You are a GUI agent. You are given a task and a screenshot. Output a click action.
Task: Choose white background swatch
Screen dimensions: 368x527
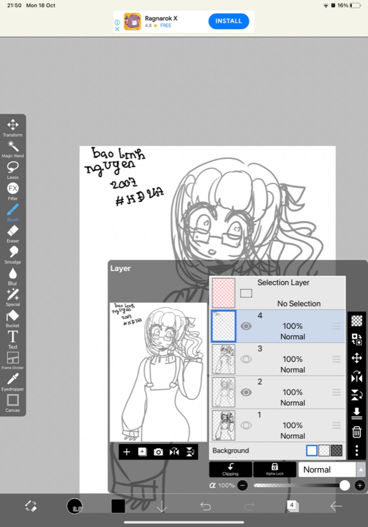pyautogui.click(x=312, y=450)
